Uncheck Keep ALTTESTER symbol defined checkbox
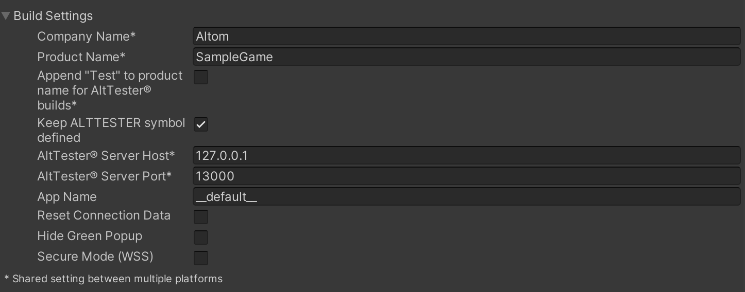Viewport: 745px width, 292px height. pyautogui.click(x=201, y=124)
